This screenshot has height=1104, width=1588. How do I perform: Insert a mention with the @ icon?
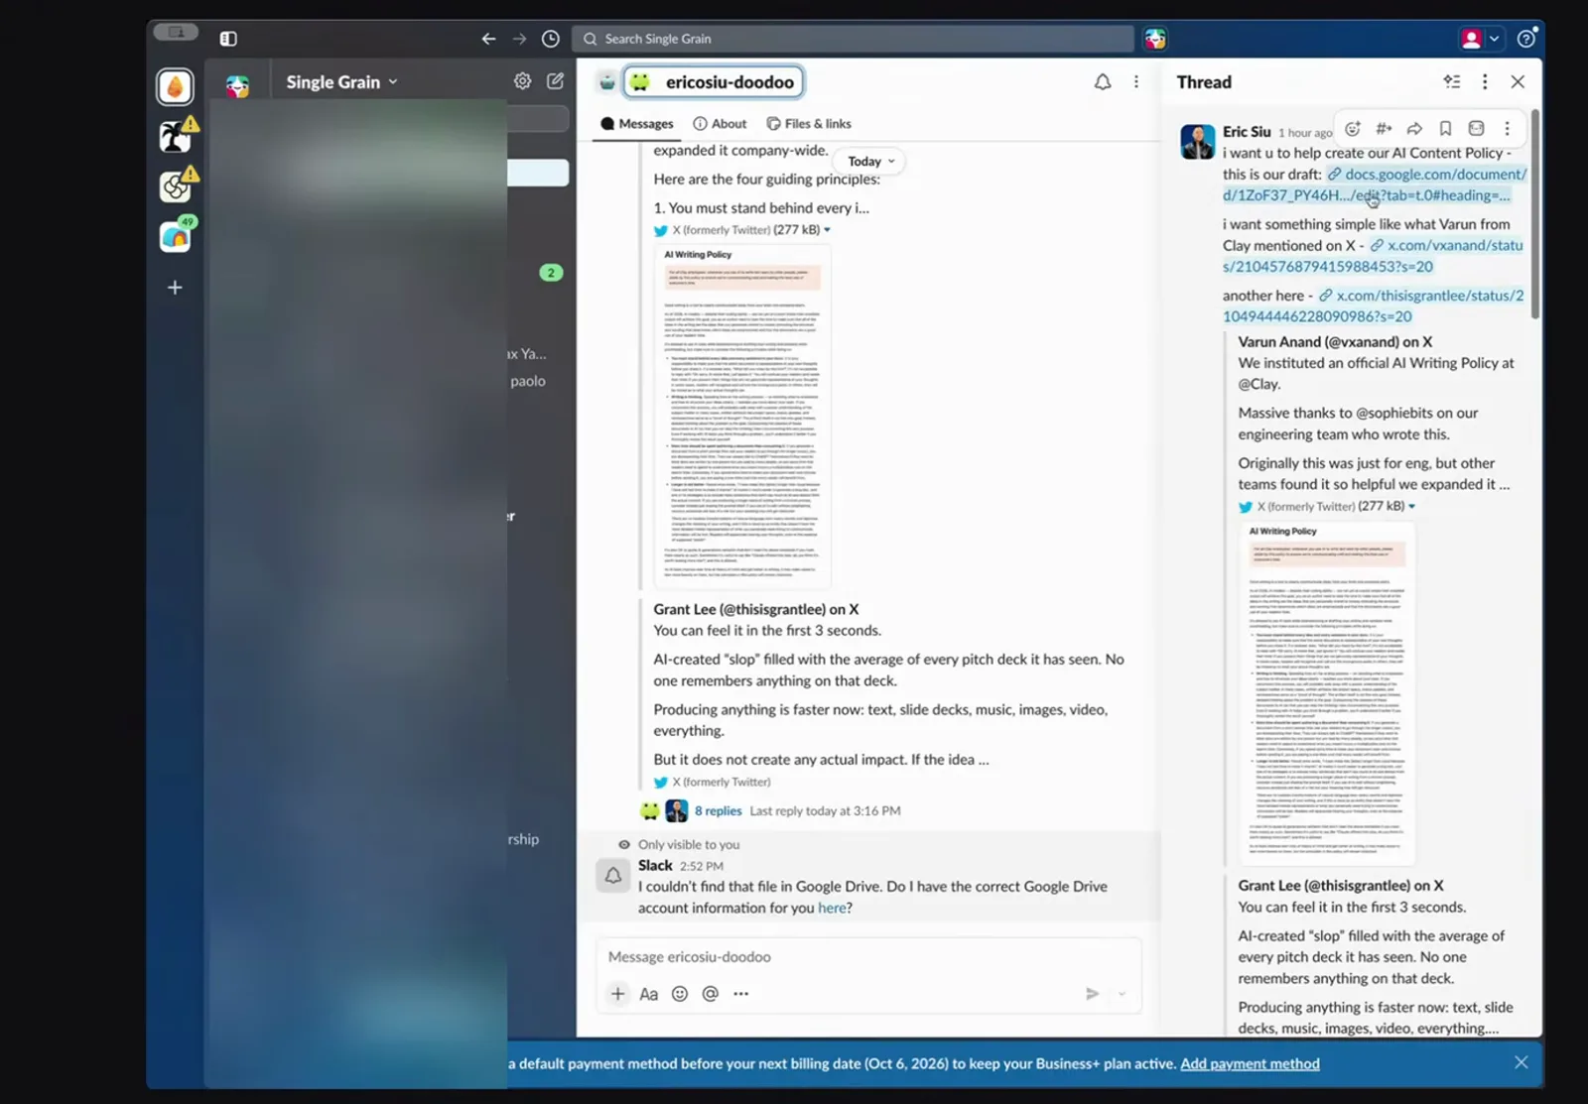click(x=711, y=994)
